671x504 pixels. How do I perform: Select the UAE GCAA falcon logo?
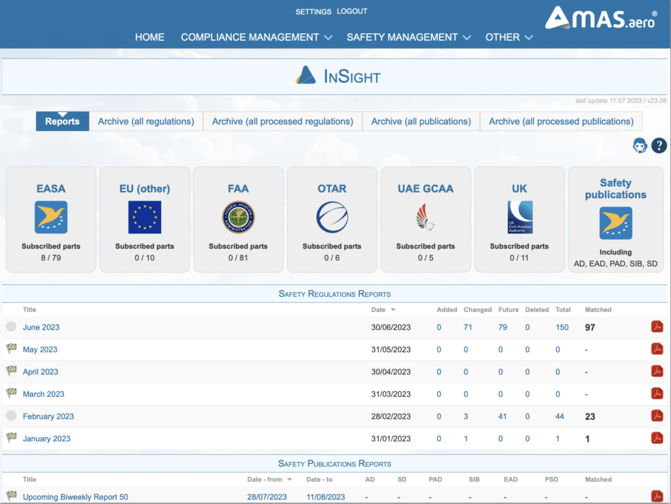click(425, 217)
